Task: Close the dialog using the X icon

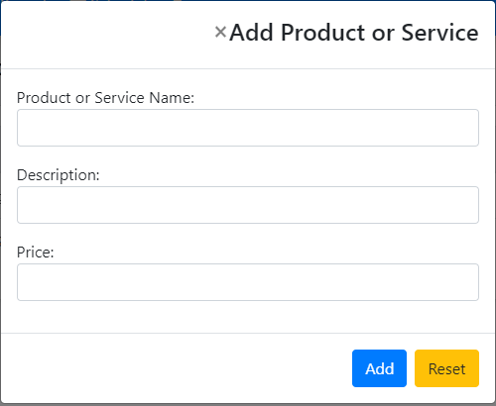Action: click(x=220, y=33)
